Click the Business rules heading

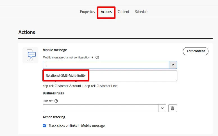53,93
